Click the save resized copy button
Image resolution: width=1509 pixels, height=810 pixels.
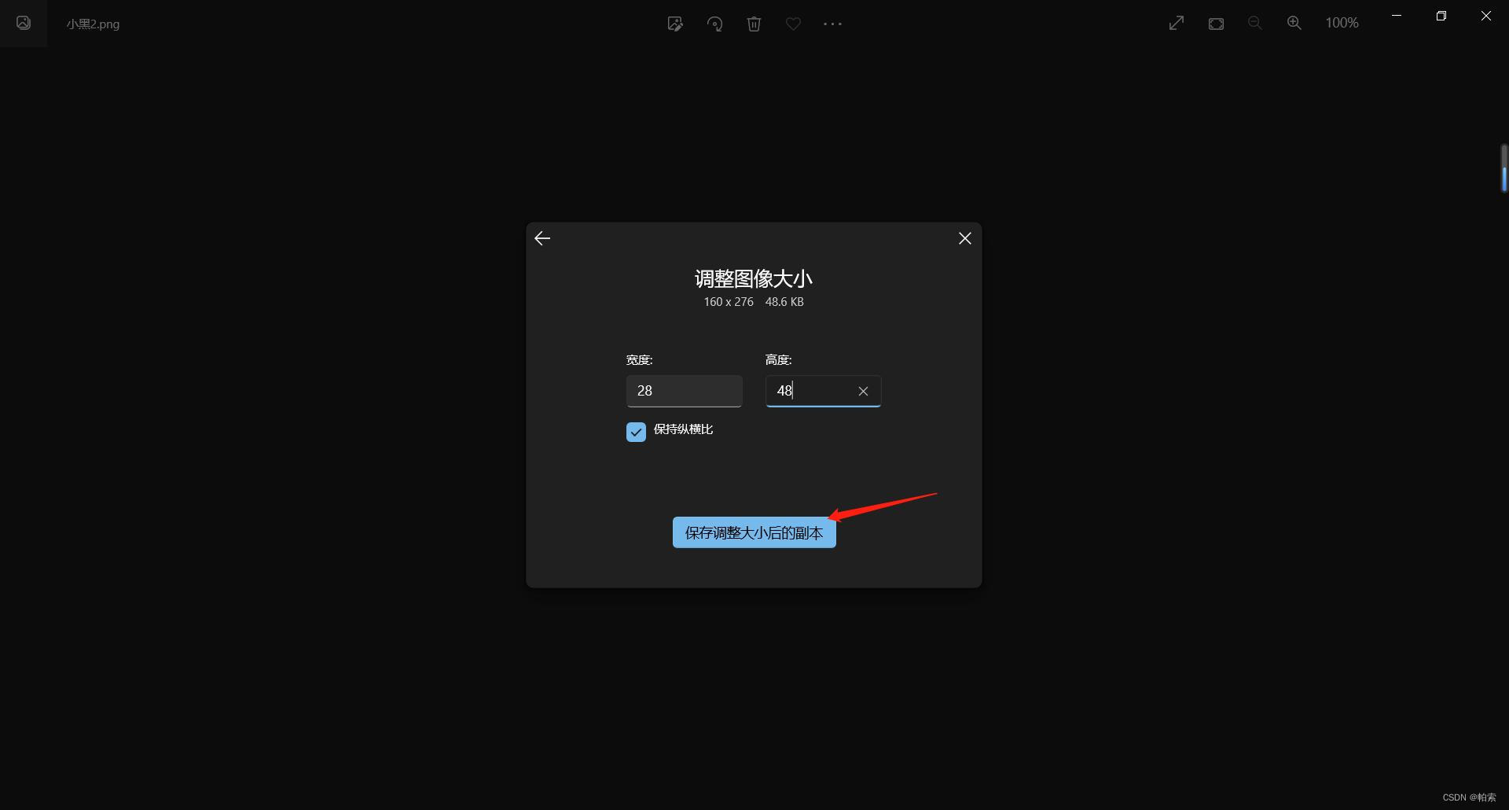click(x=754, y=532)
